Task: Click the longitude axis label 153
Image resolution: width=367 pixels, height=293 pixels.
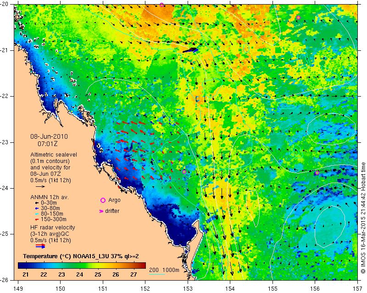Action: (x=188, y=289)
